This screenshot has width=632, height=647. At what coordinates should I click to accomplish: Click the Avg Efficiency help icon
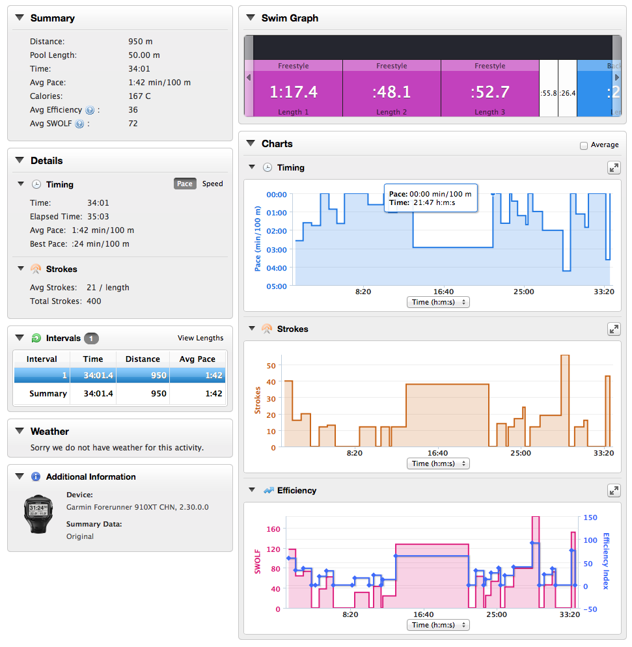(x=90, y=110)
